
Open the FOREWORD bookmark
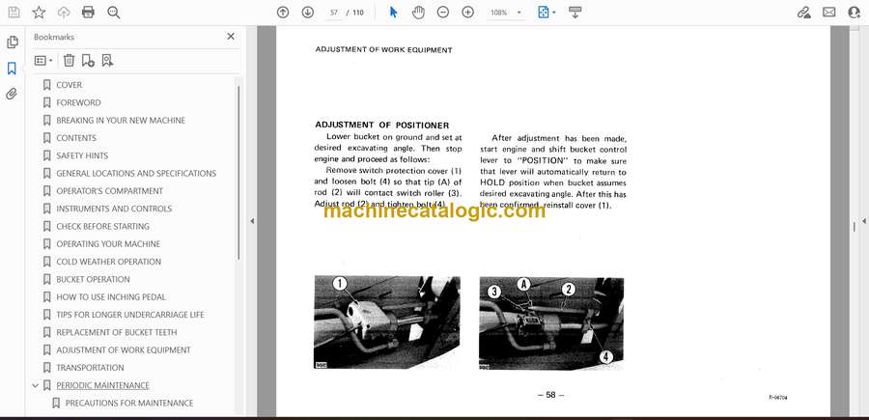[x=78, y=102]
